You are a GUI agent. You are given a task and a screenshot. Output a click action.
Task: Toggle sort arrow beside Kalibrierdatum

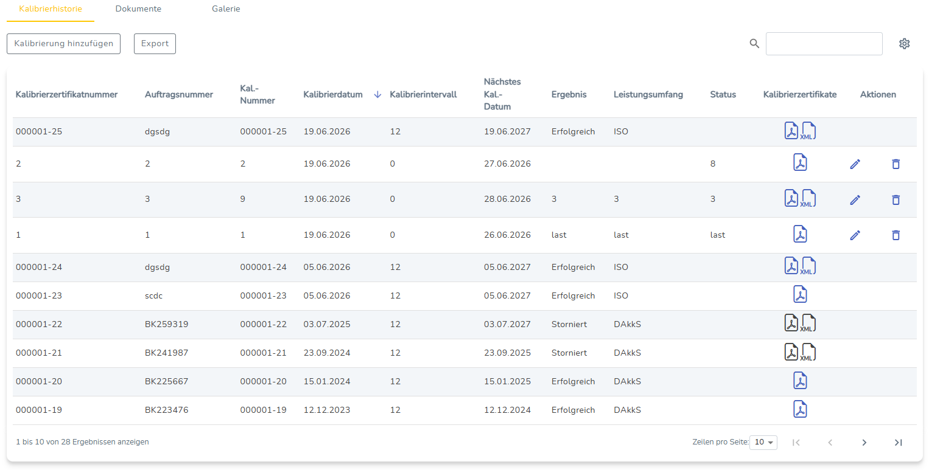point(377,94)
